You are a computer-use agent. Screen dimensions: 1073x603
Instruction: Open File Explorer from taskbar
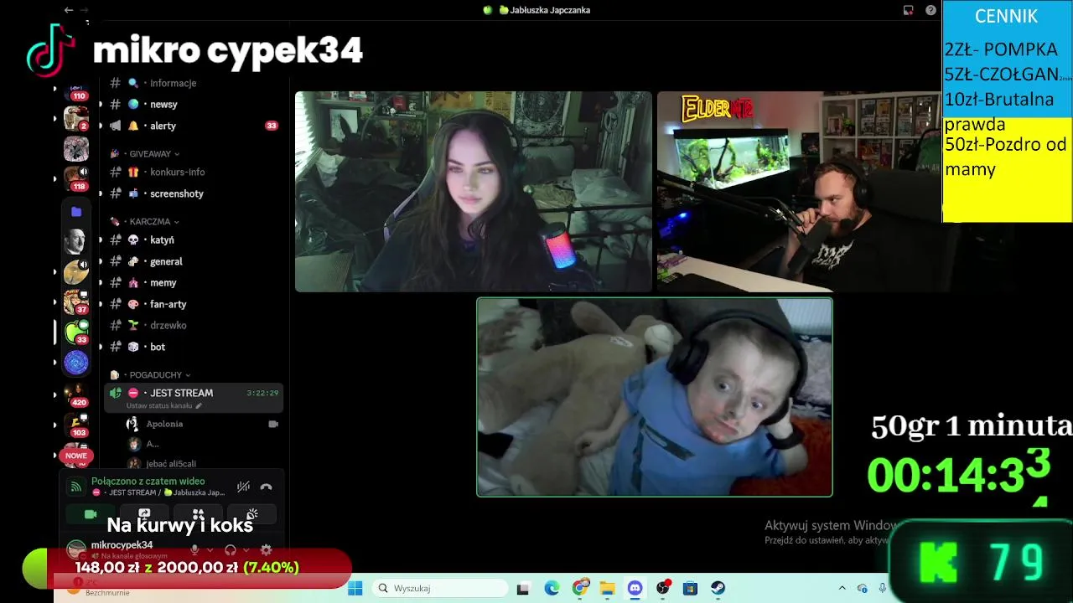(x=607, y=588)
